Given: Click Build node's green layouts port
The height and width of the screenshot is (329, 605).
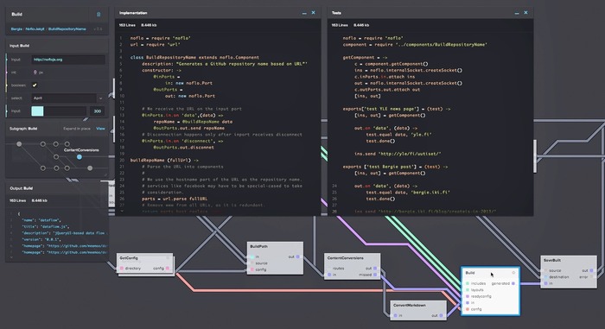Looking at the screenshot, I should coord(468,289).
